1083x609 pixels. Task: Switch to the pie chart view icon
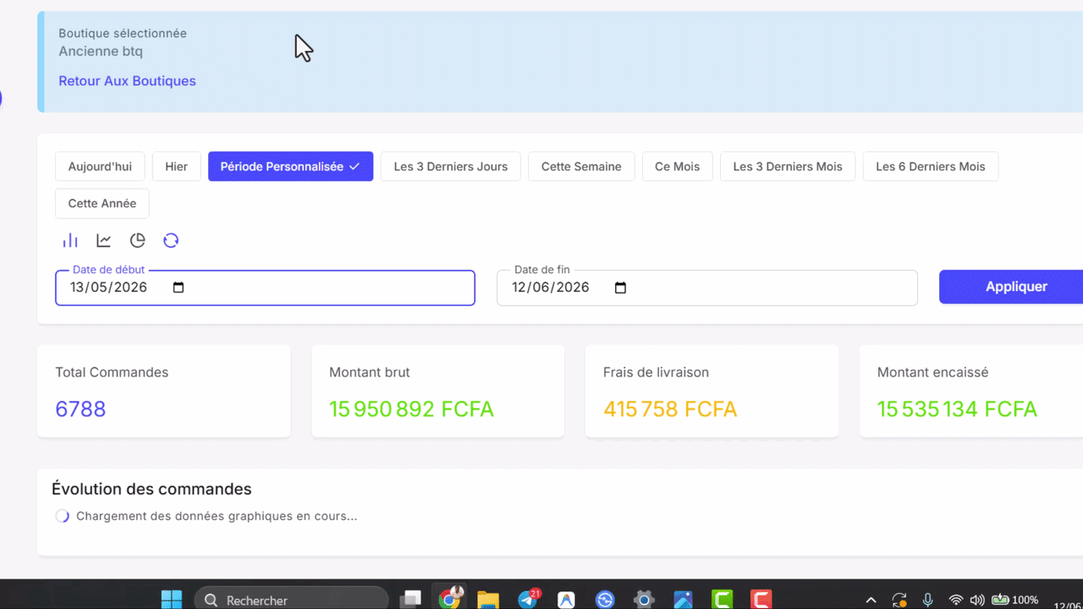click(137, 240)
